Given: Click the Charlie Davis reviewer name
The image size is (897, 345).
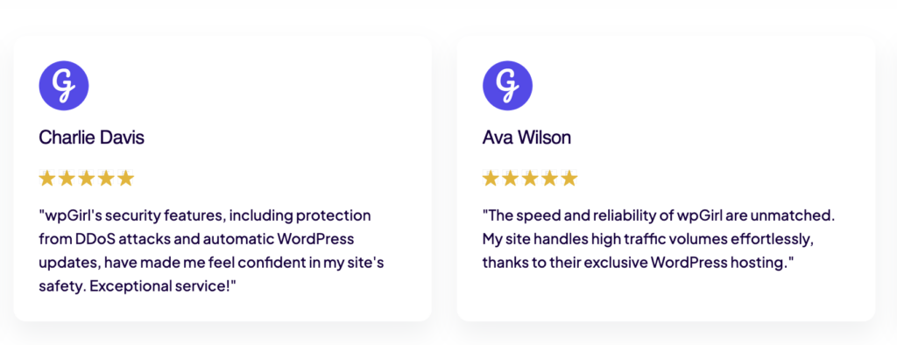Looking at the screenshot, I should [91, 137].
